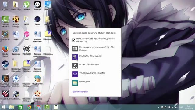This screenshot has width=195, height=110.
Task: Select the blue lightning bolt disc shortcut
Action: (x=16, y=81)
